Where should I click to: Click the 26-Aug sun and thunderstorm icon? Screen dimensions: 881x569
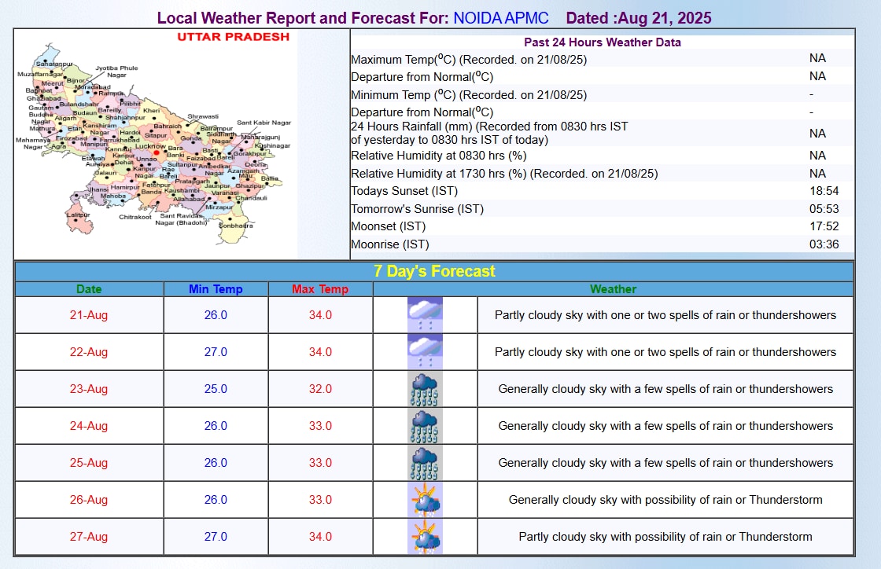(x=425, y=499)
